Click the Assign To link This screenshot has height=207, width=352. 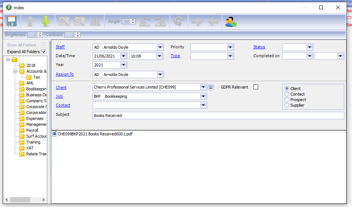65,74
